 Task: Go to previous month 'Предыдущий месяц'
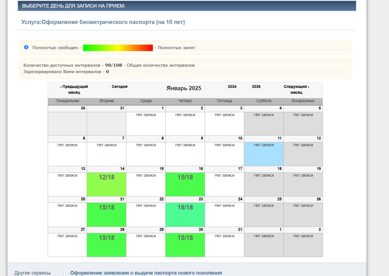(x=74, y=89)
